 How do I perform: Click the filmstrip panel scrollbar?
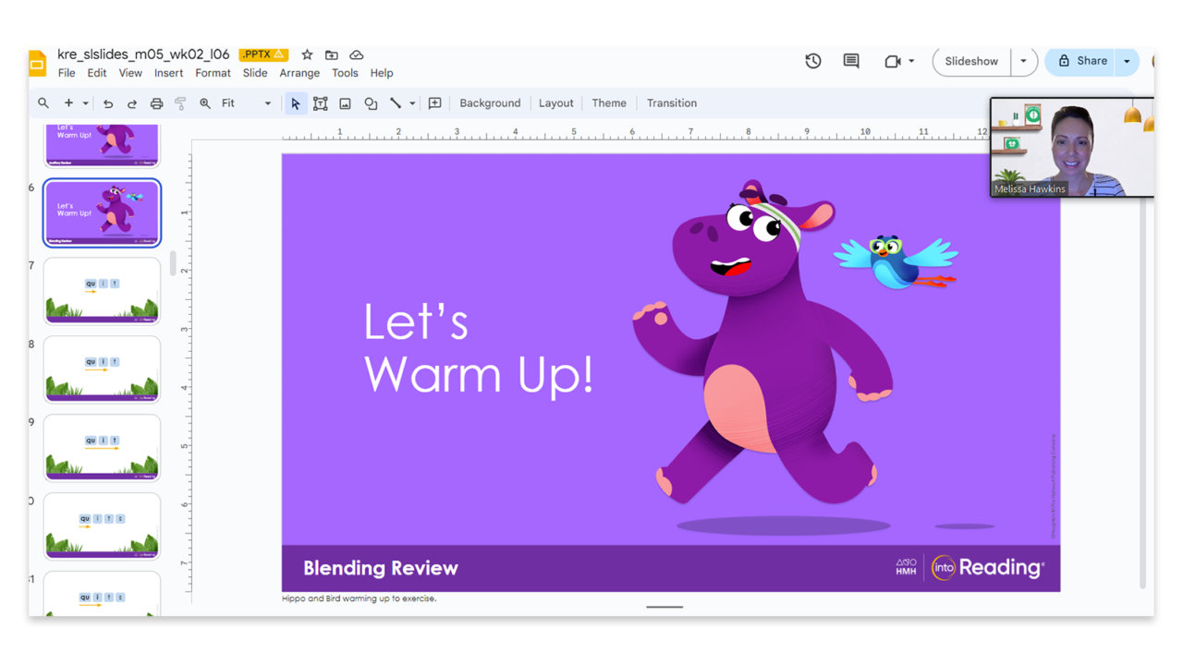pos(173,263)
